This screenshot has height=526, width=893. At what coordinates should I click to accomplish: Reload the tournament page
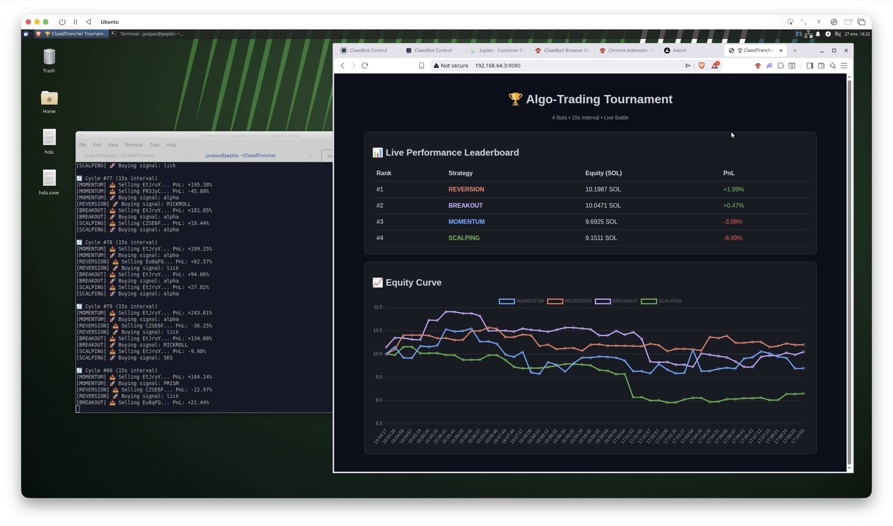[365, 66]
